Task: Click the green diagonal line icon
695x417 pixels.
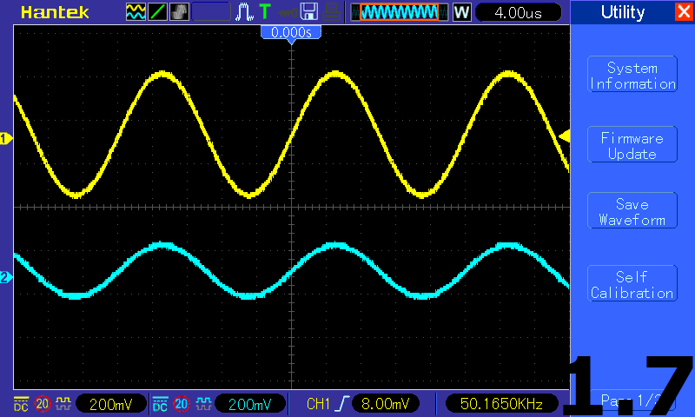Action: click(x=158, y=12)
